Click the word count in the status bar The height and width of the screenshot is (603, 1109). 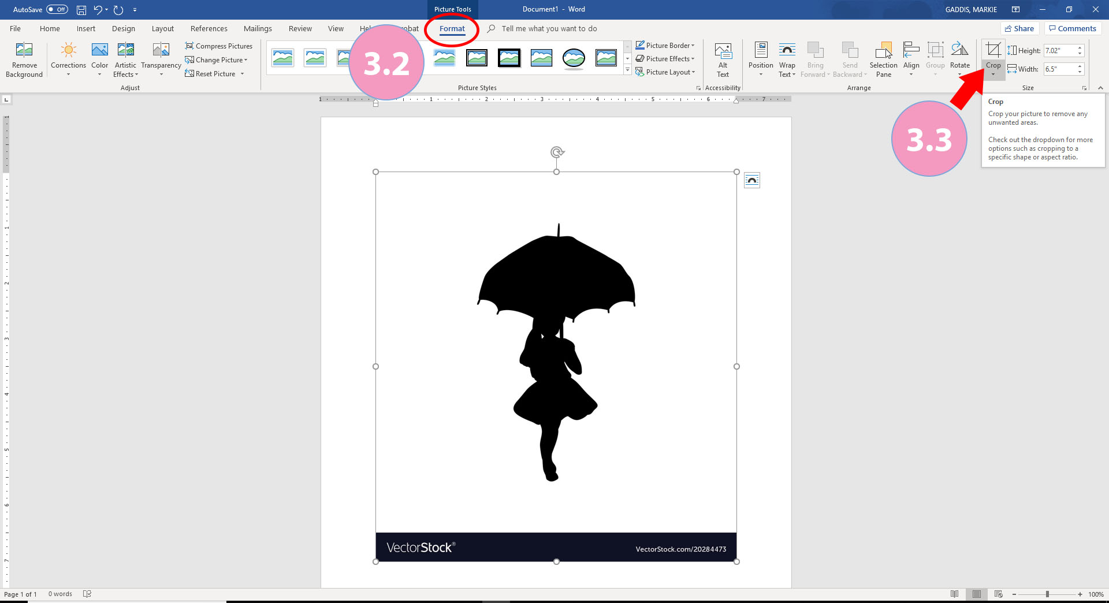(x=60, y=594)
